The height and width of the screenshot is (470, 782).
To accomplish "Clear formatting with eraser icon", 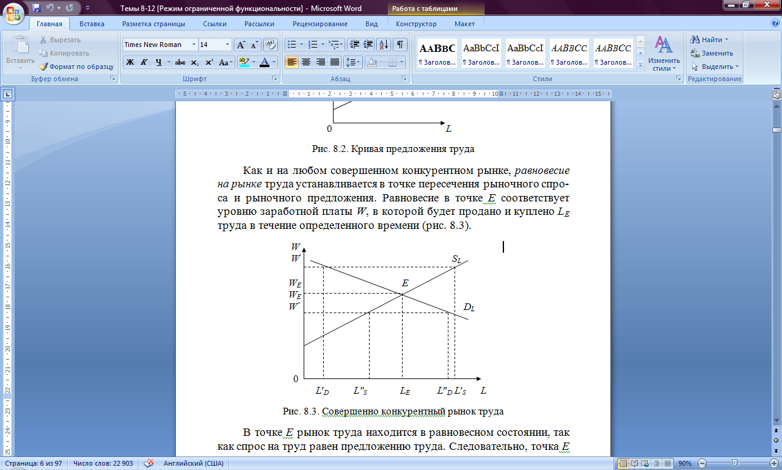I will pyautogui.click(x=270, y=45).
